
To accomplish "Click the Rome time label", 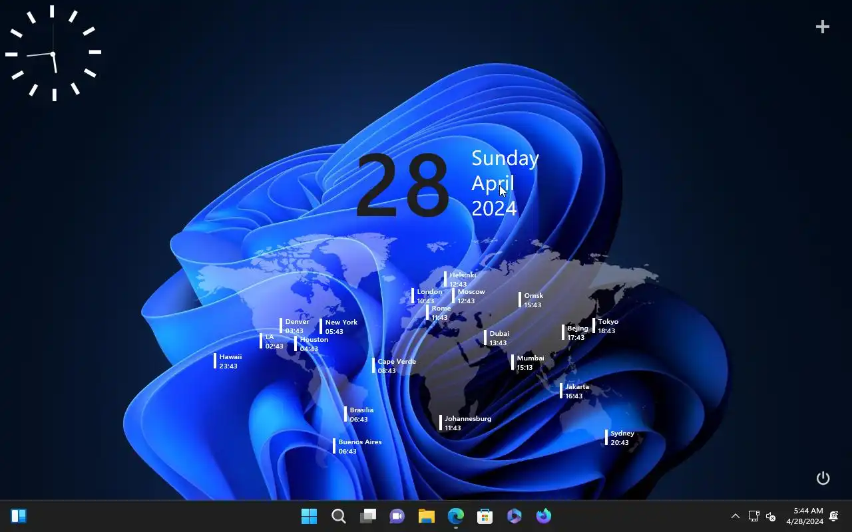I will pyautogui.click(x=439, y=313).
